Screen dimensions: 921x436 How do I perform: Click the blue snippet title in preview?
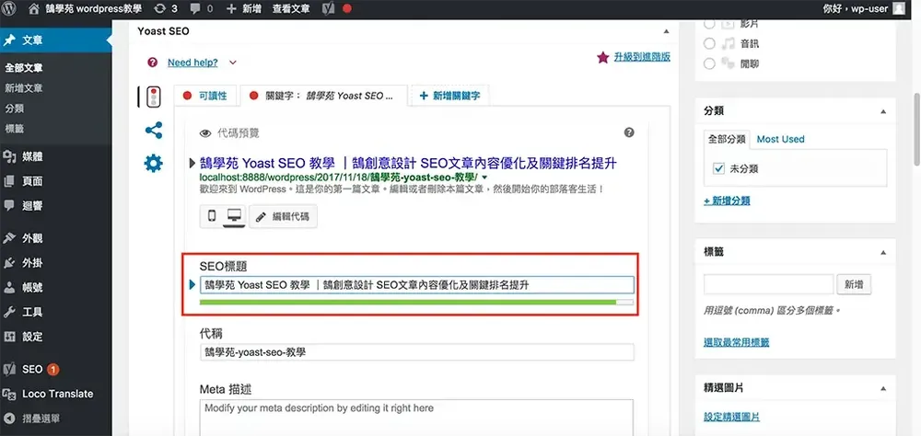click(408, 163)
